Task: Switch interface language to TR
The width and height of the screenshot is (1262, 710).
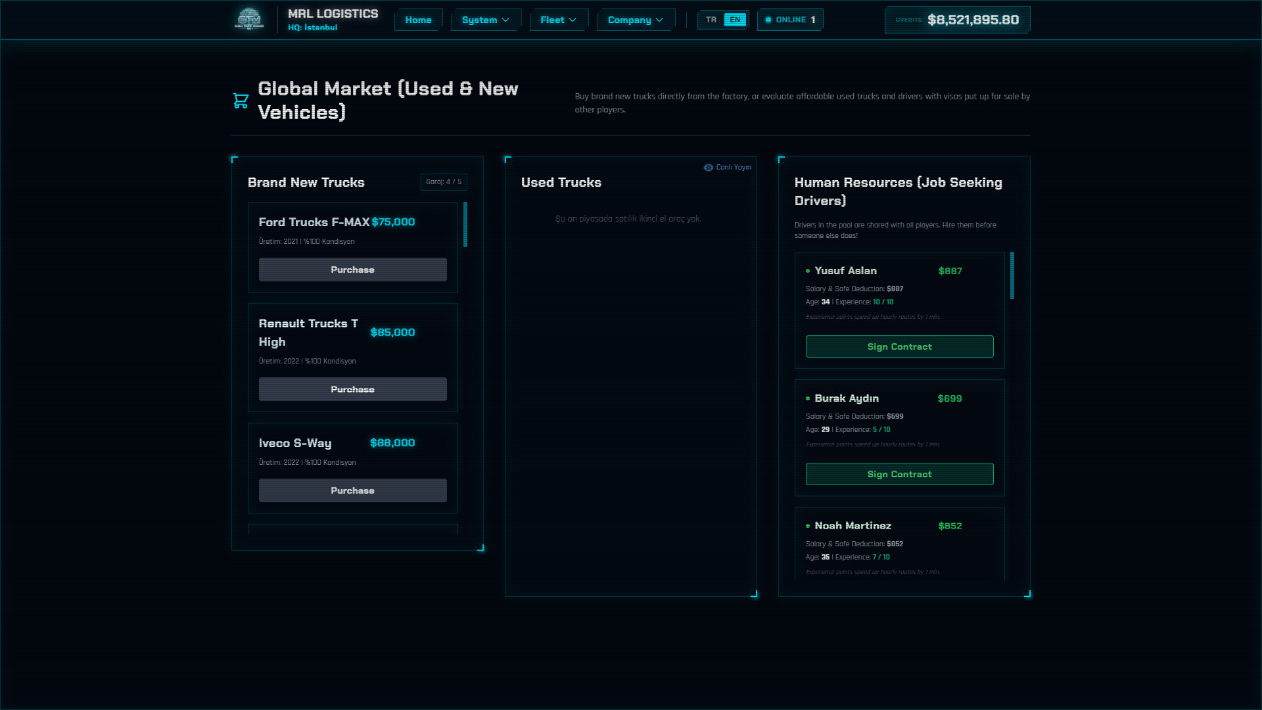Action: (710, 20)
